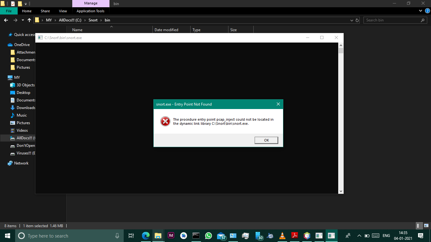Screen dimensions: 431x242
Task: Open the Application Tools tab
Action: [91, 11]
